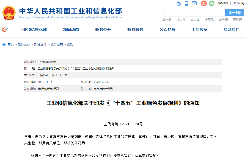The height and width of the screenshot is (158, 245).
Task: Open the Sina Weibo icon
Action: pos(203,4)
